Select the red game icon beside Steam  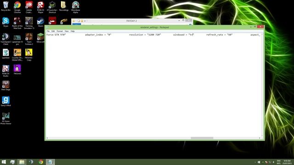[52, 21]
